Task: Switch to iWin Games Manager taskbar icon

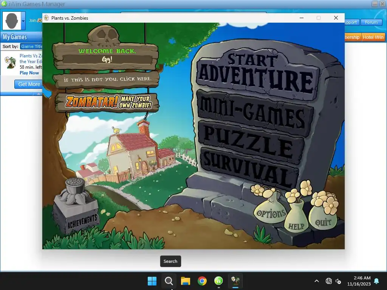Action: (x=219, y=281)
